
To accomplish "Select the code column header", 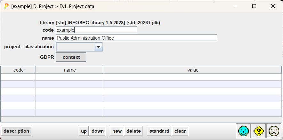I will [x=18, y=70].
